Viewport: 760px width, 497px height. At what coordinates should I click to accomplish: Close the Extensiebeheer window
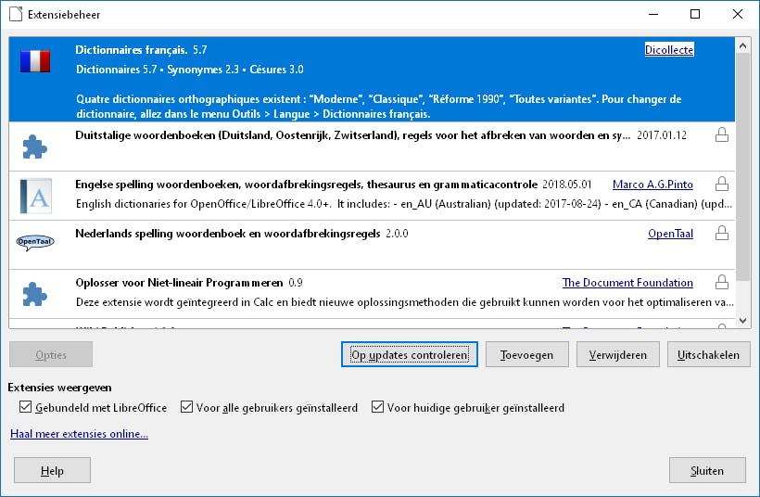737,14
